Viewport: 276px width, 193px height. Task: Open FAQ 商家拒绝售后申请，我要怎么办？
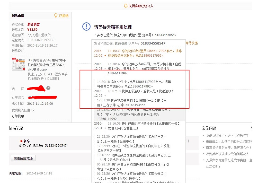point(228,147)
